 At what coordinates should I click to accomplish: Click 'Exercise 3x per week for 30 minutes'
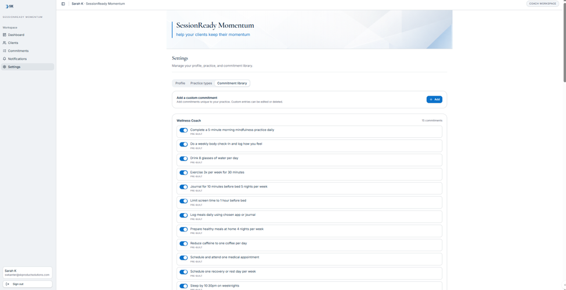(x=217, y=172)
